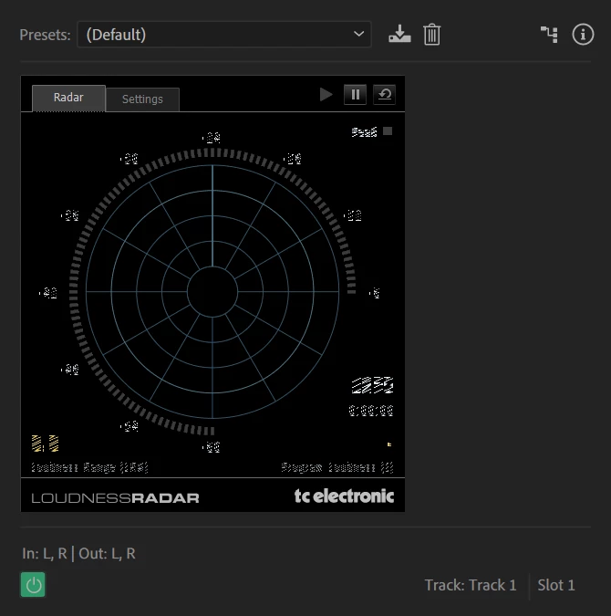Switch to the Radar tab

[68, 98]
